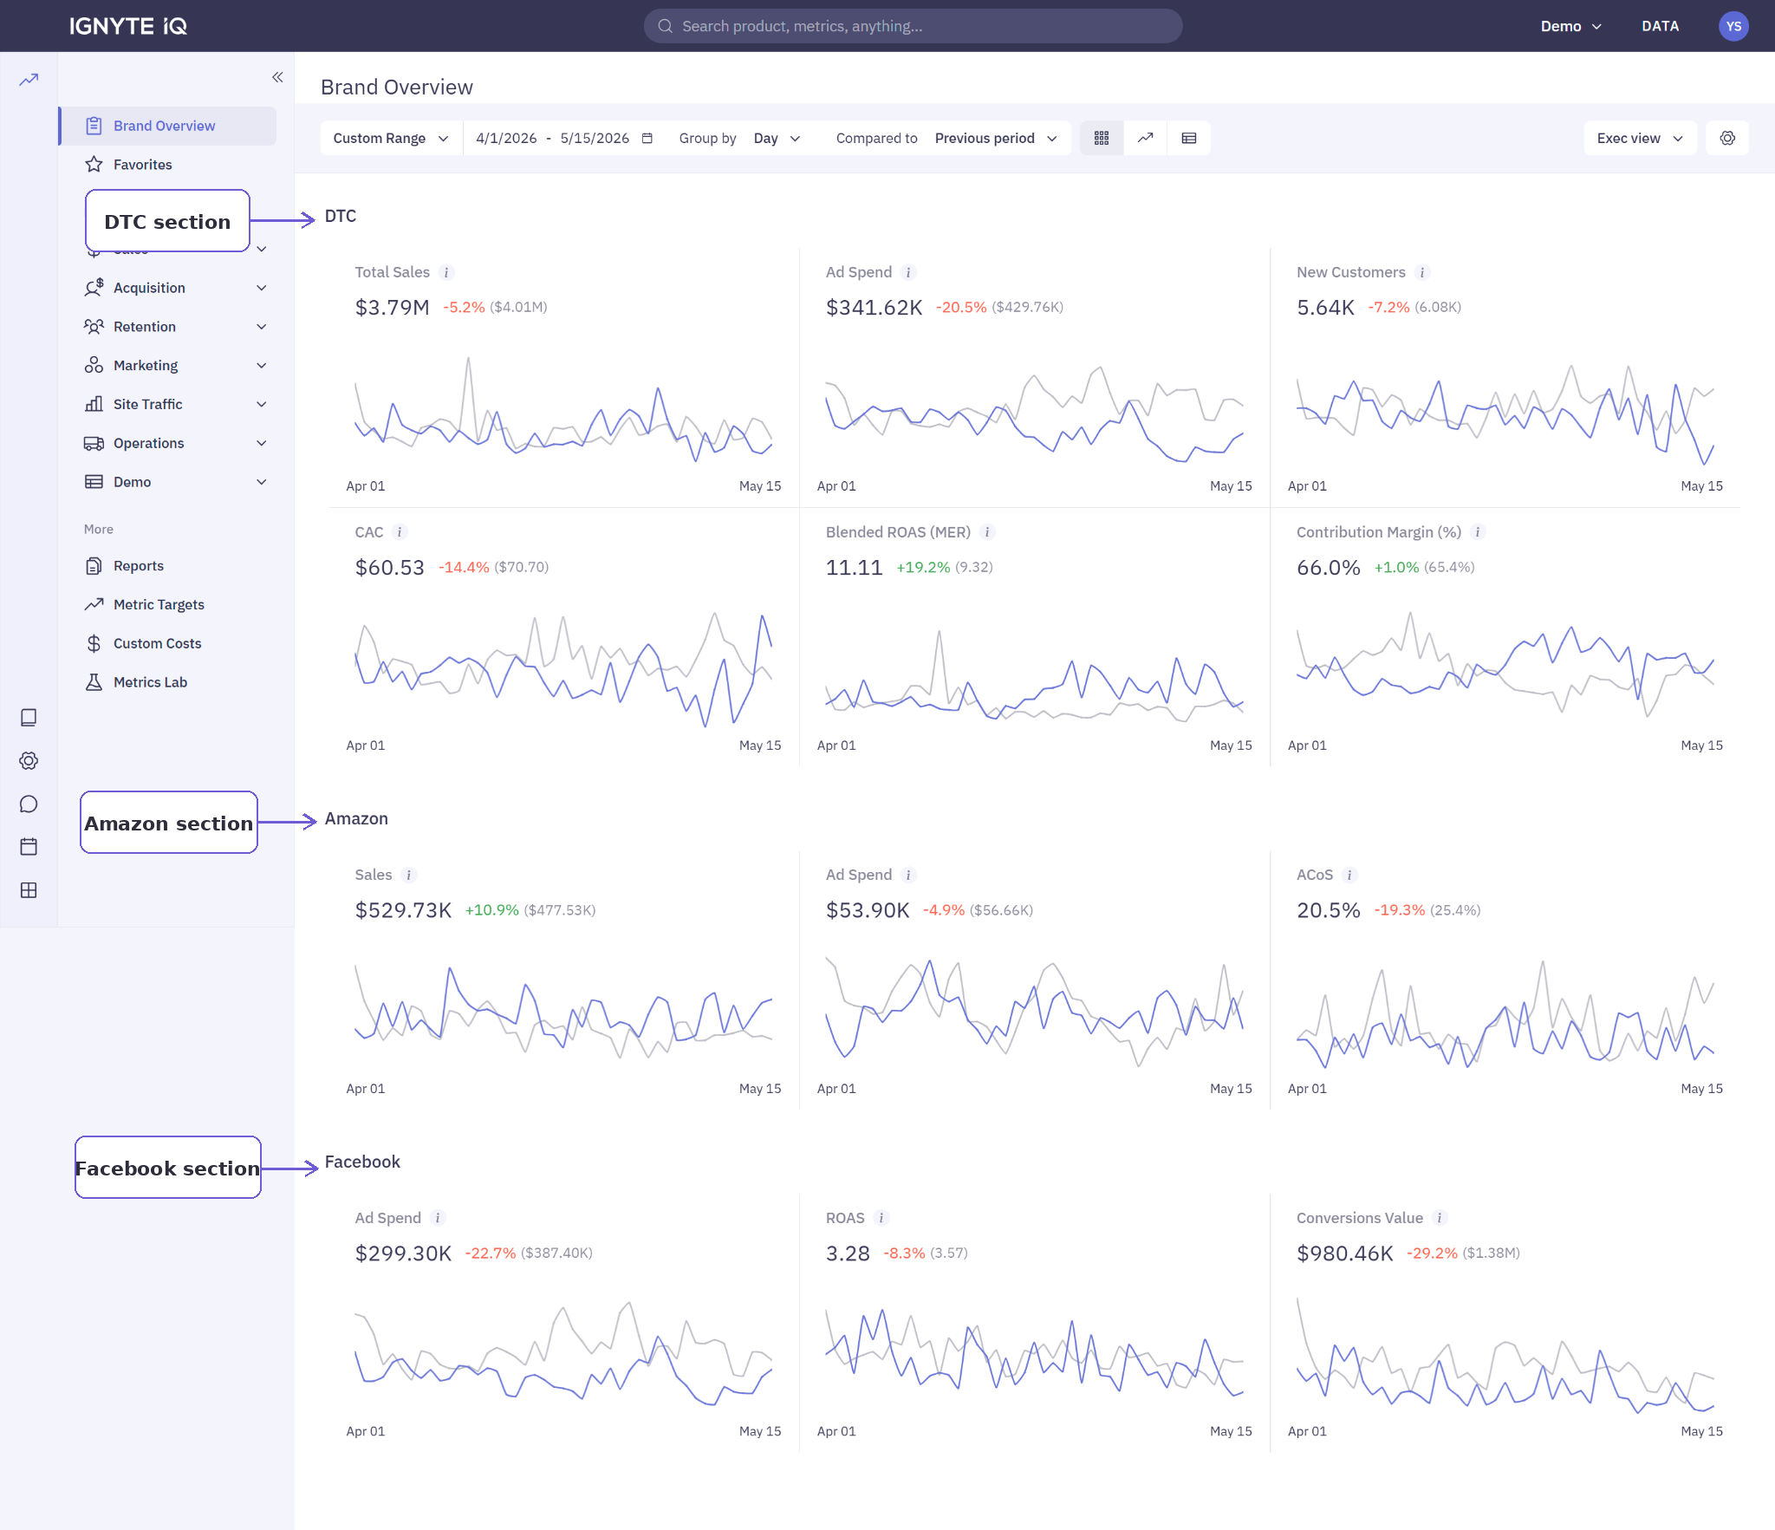Screen dimensions: 1775x1530
Task: Show info for Blended ROAS (MER)
Action: pyautogui.click(x=987, y=532)
